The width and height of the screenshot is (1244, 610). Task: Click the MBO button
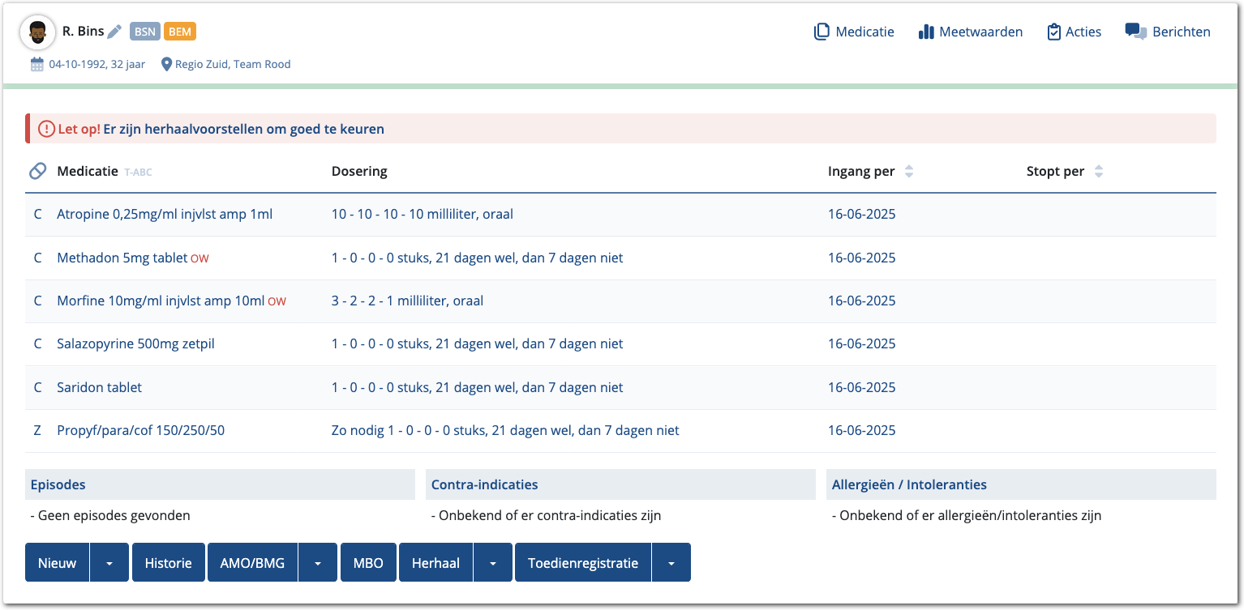(368, 563)
